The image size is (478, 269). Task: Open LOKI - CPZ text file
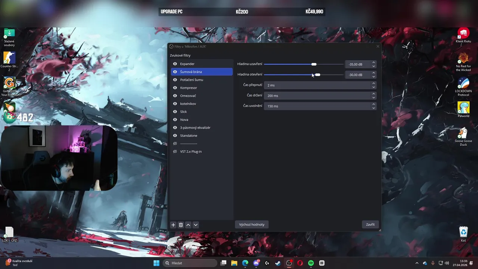pos(10,235)
